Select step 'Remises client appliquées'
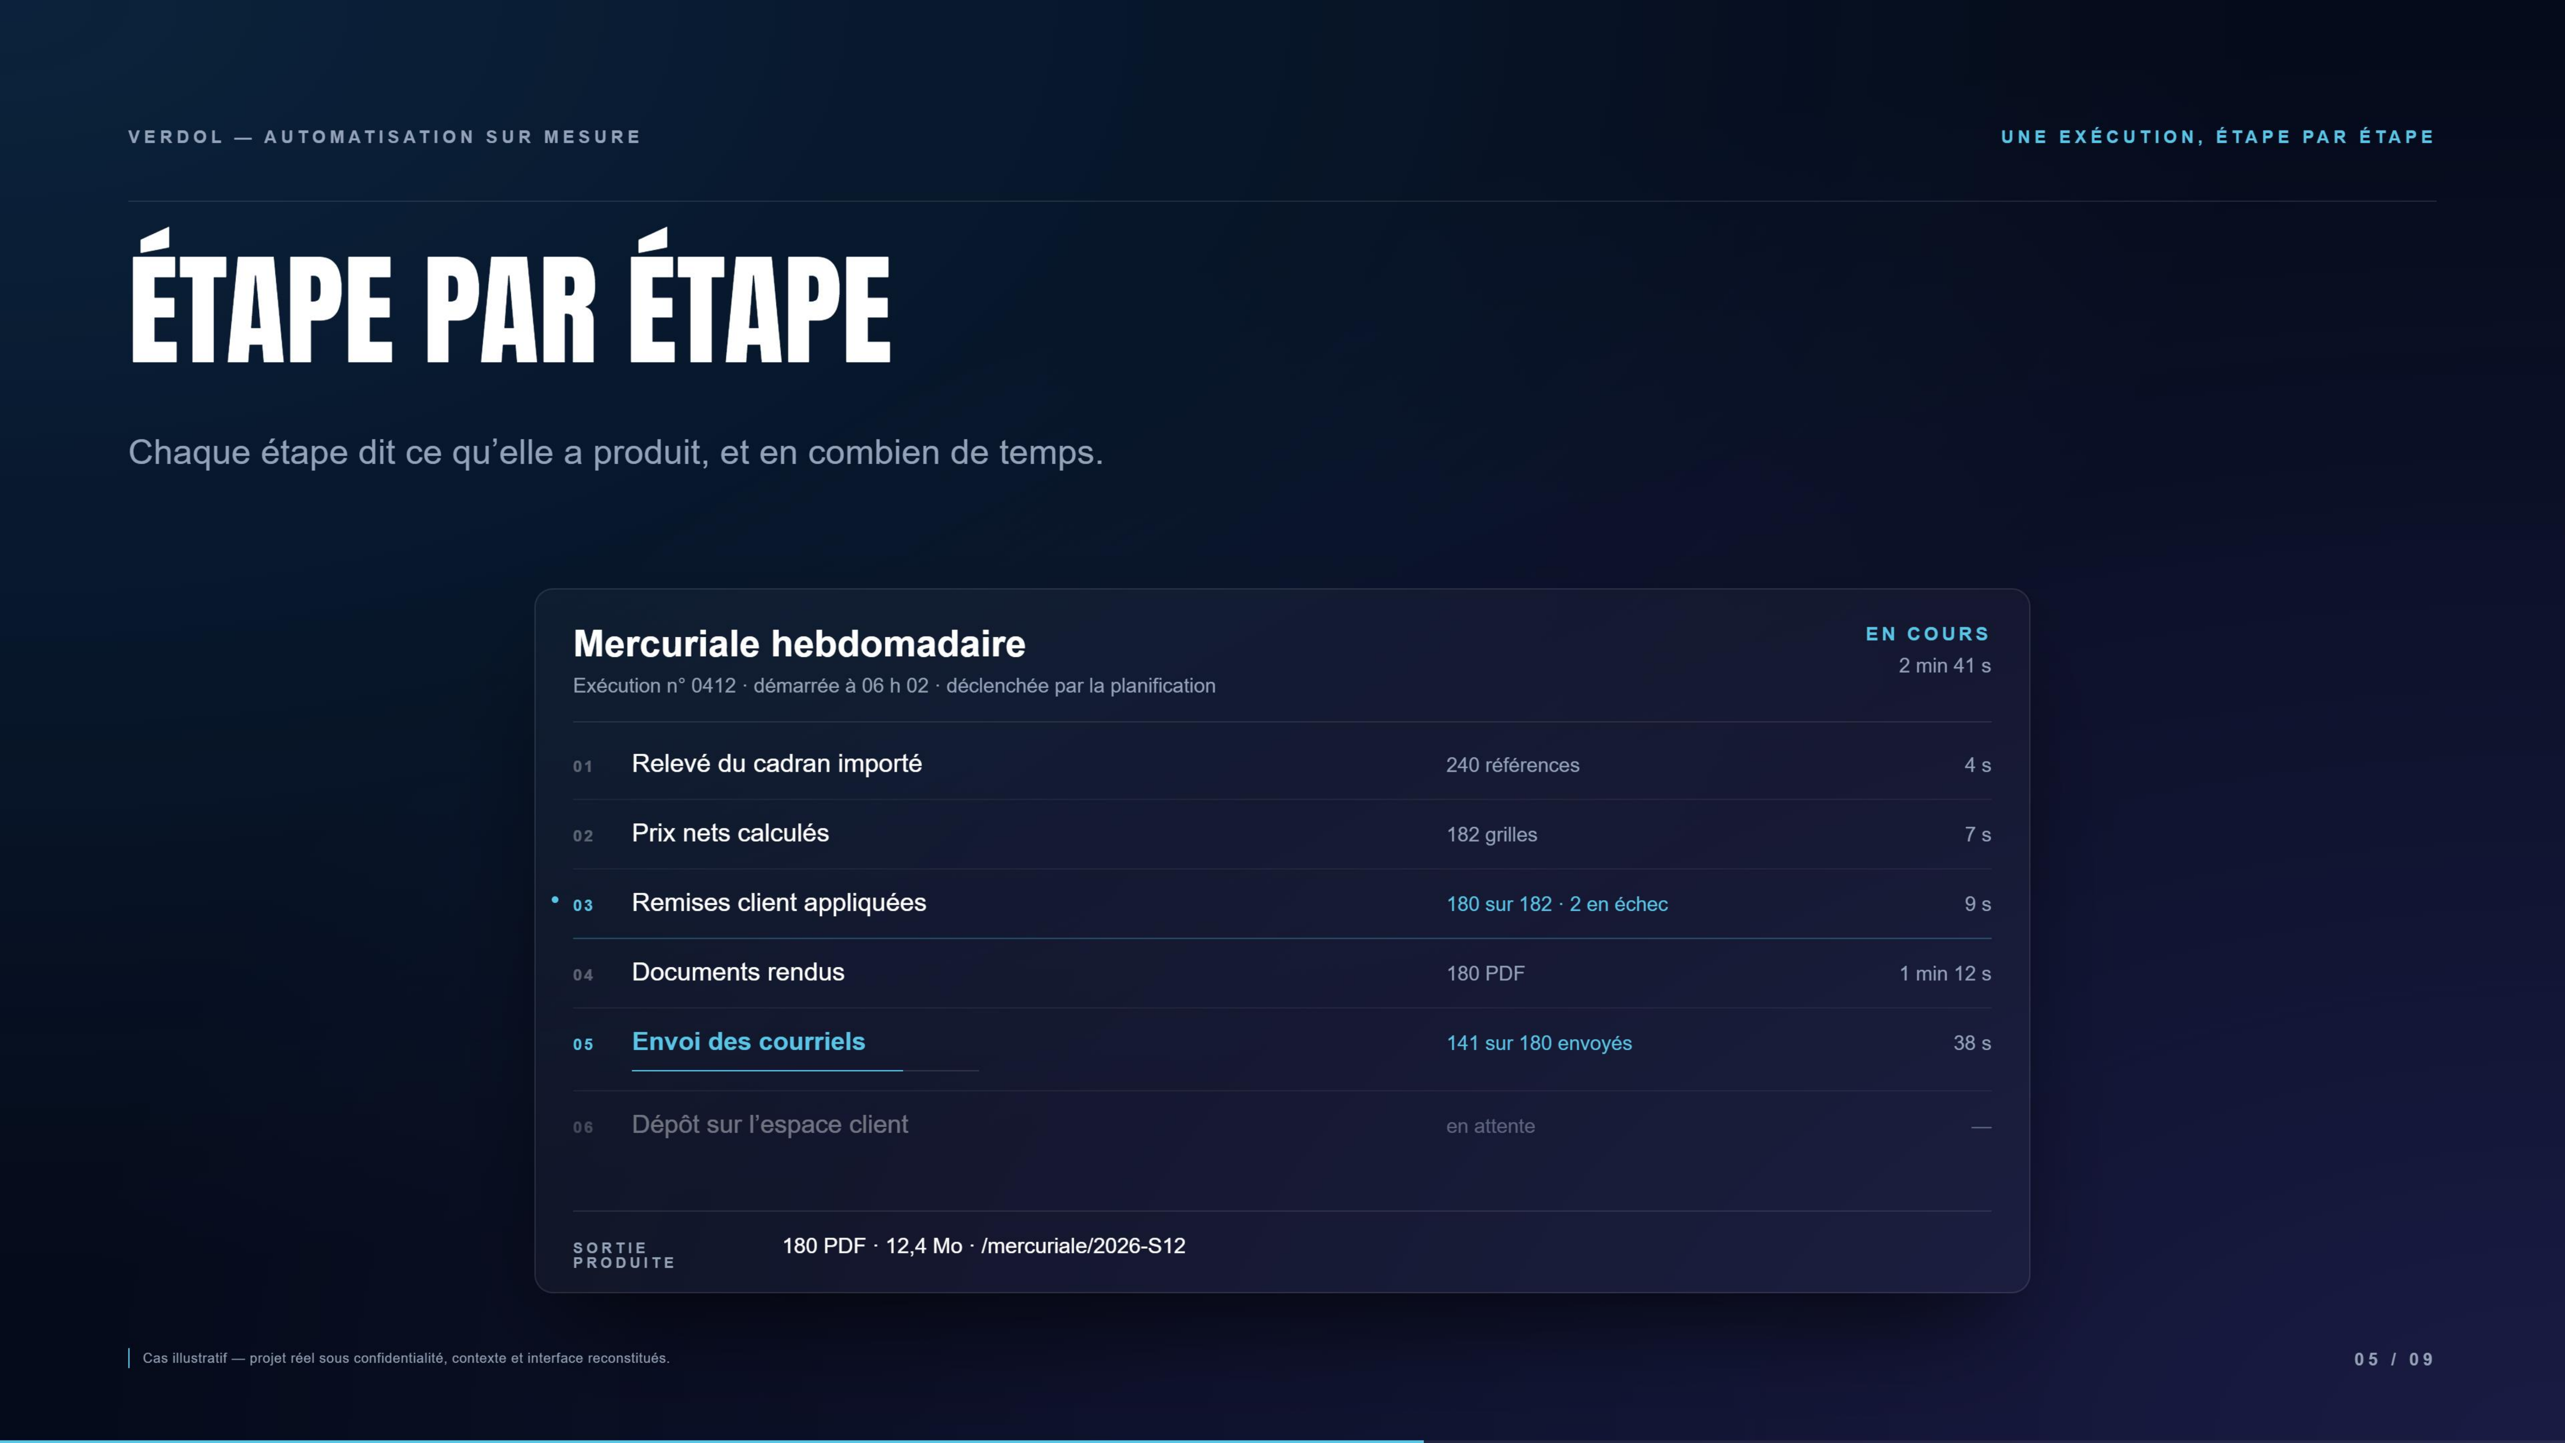 click(x=778, y=903)
